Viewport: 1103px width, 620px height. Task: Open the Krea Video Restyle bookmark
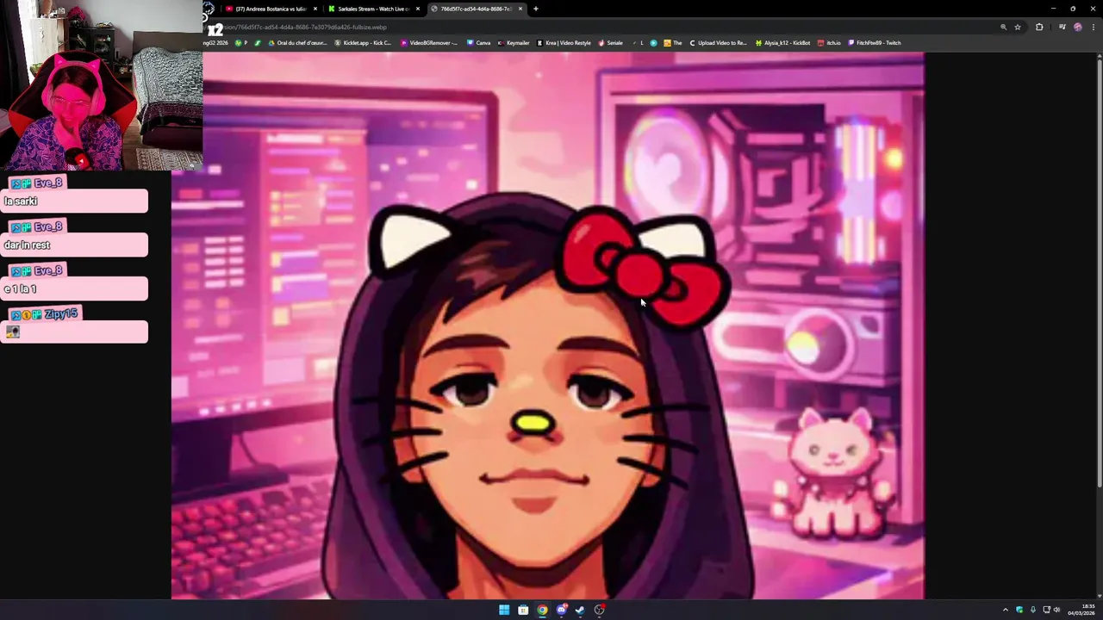coord(564,42)
